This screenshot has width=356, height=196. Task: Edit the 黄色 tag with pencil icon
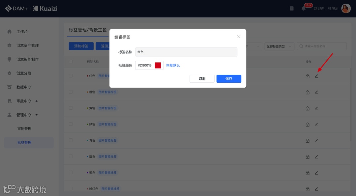click(316, 108)
